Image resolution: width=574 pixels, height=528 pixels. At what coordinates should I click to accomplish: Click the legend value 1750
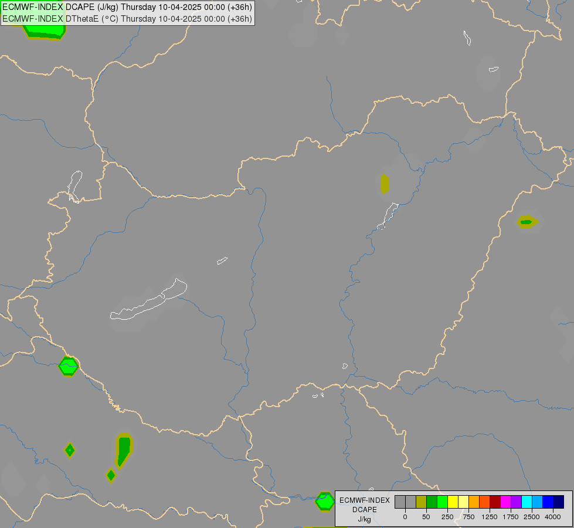click(511, 517)
